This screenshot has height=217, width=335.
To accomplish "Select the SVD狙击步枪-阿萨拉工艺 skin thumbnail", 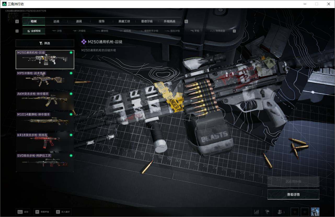I will [45, 162].
